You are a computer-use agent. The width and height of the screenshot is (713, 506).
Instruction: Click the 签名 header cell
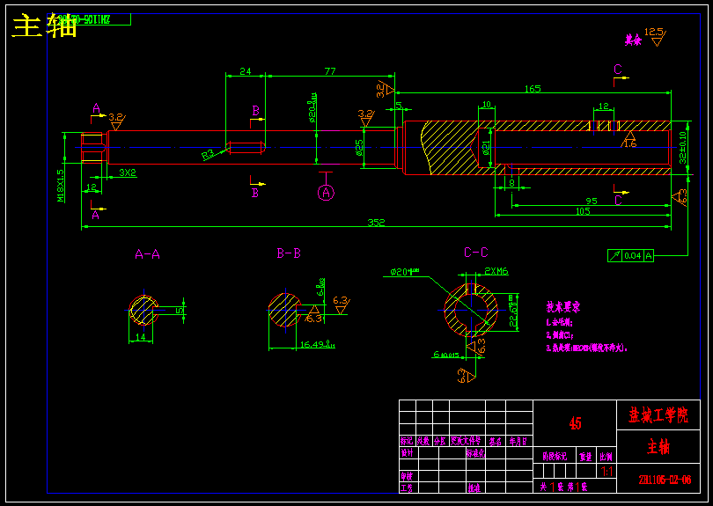[496, 441]
